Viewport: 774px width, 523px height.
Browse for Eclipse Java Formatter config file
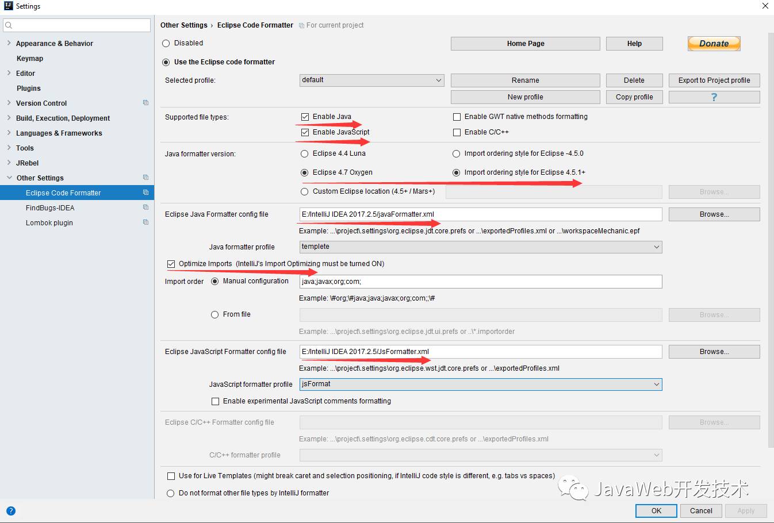coord(714,214)
